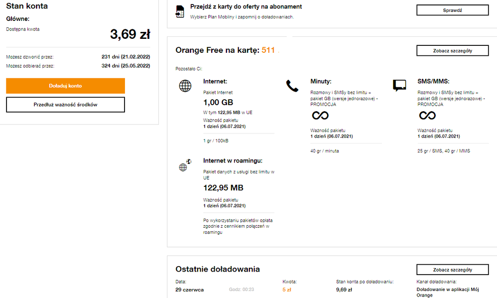Click the orange phone number 511
Image resolution: width=497 pixels, height=298 pixels.
click(269, 50)
